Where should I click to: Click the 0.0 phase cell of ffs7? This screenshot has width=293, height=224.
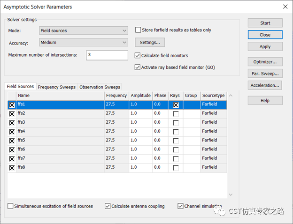tap(160, 159)
